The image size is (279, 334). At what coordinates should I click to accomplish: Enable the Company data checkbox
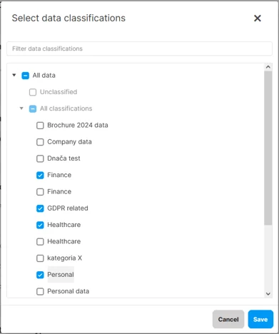point(40,142)
